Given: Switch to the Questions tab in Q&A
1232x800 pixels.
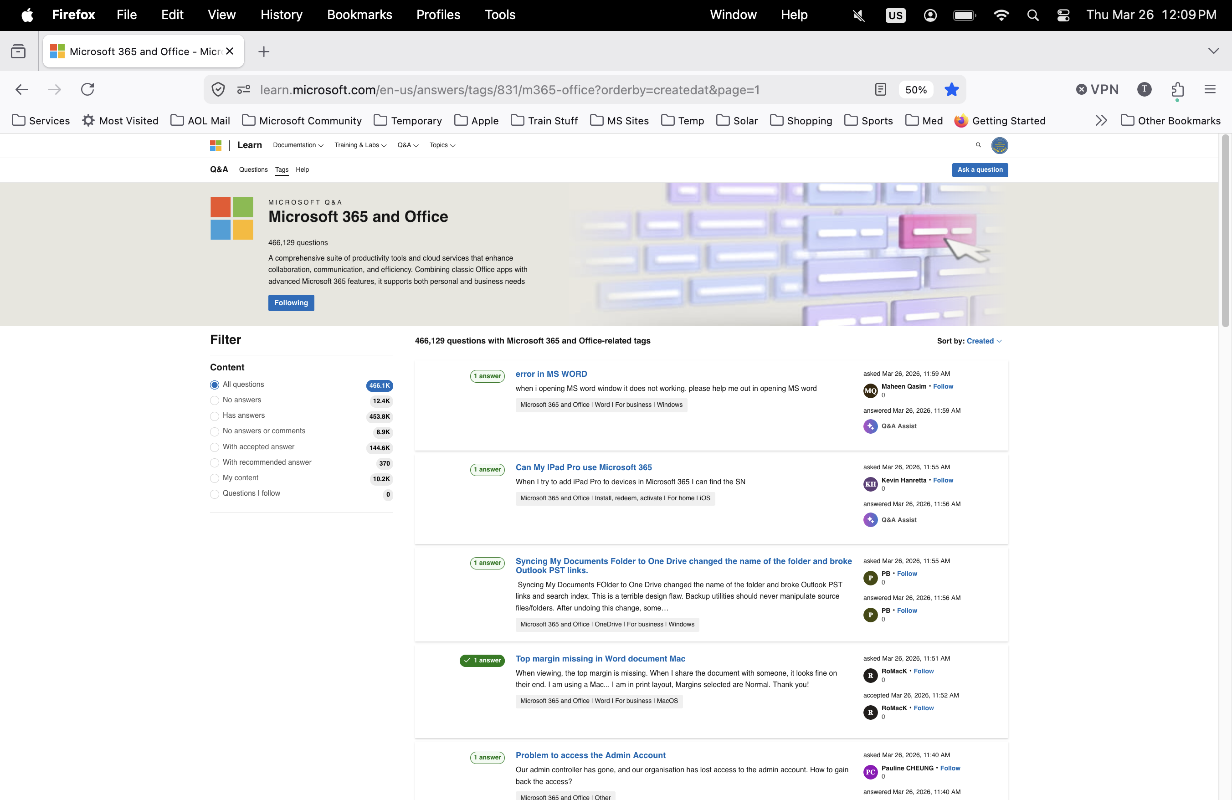Looking at the screenshot, I should click(x=253, y=170).
